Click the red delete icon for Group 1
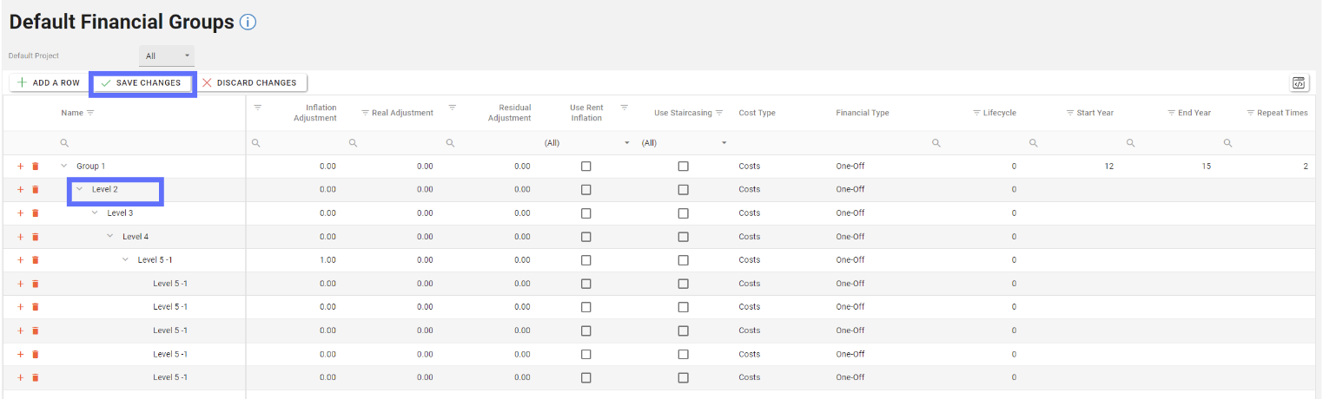Image resolution: width=1323 pixels, height=399 pixels. (36, 166)
